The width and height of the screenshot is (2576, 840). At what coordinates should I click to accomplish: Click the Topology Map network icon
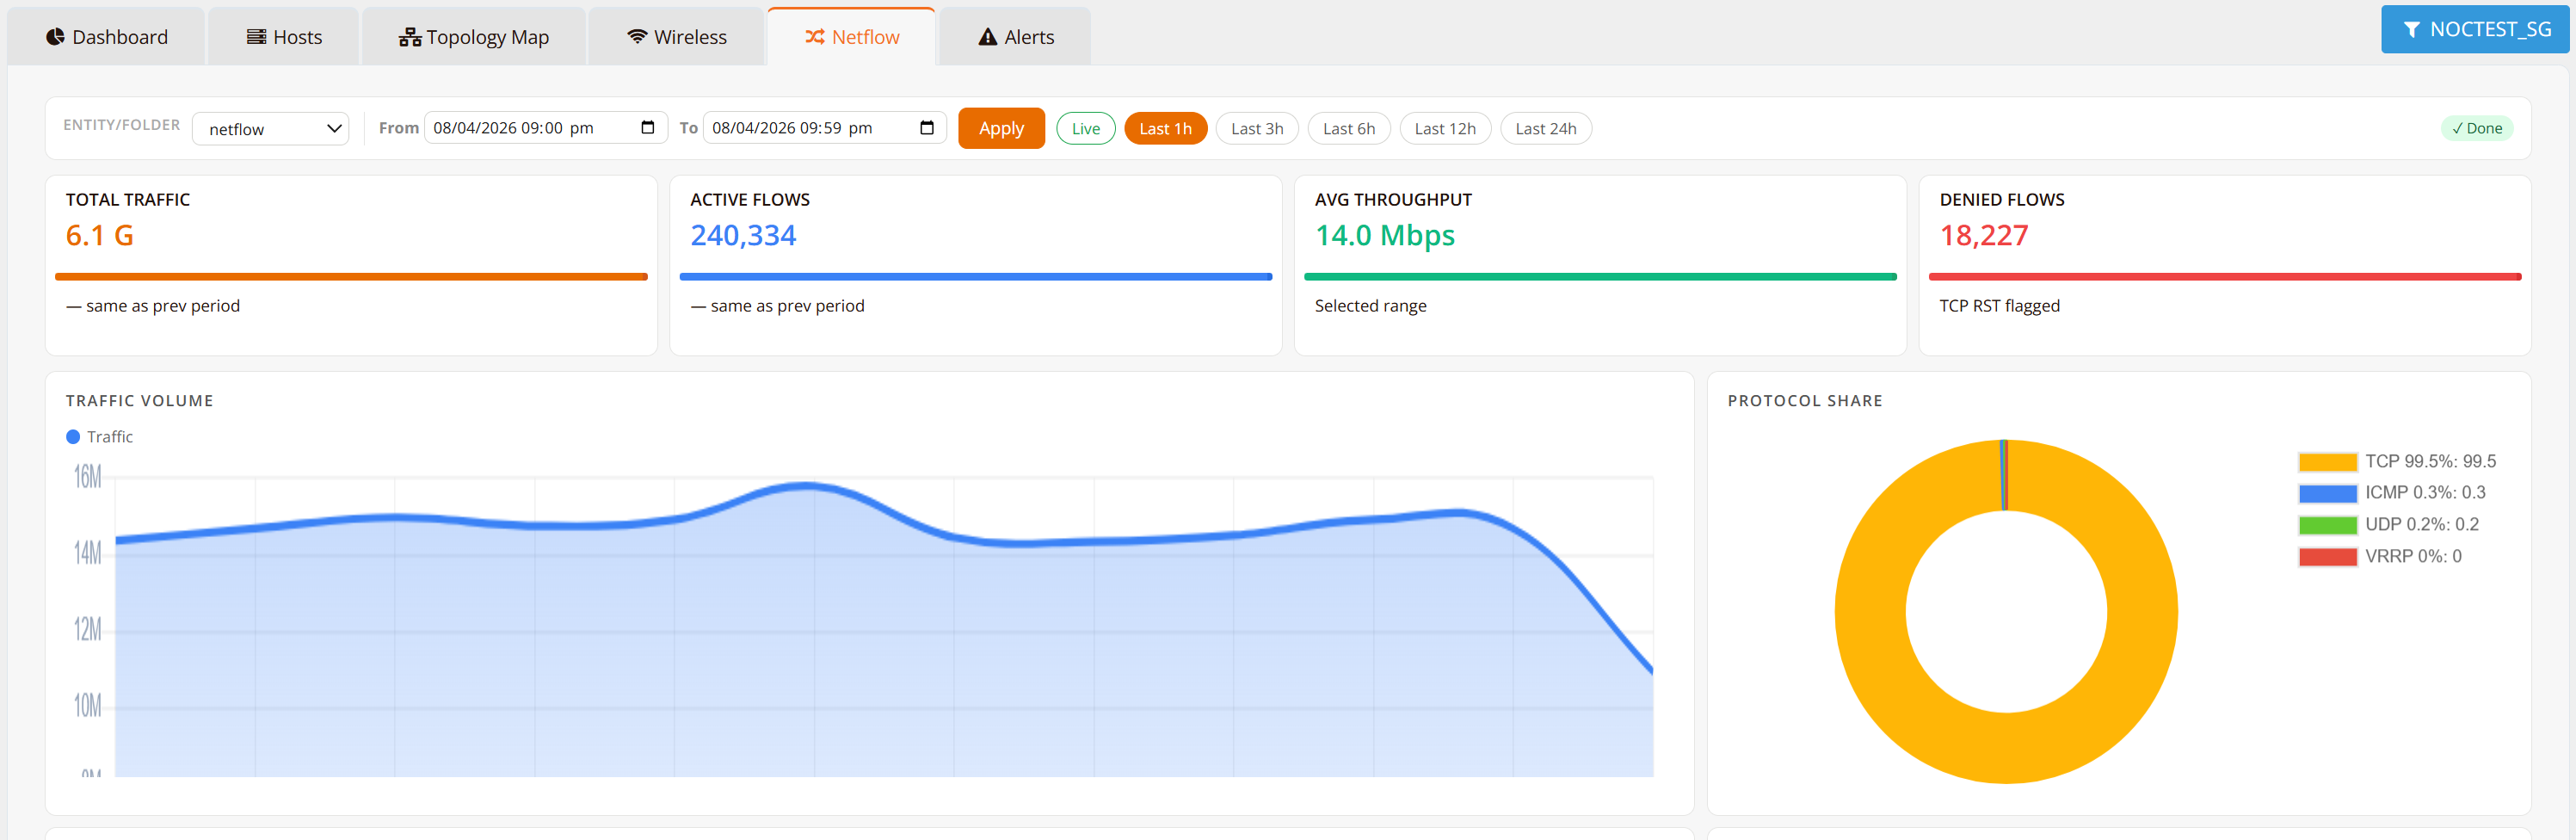coord(409,38)
